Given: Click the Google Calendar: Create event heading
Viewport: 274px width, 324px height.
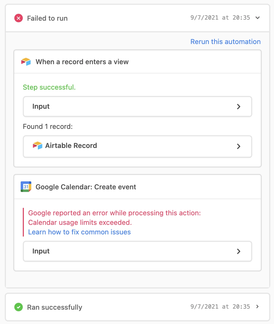Looking at the screenshot, I should [86, 187].
